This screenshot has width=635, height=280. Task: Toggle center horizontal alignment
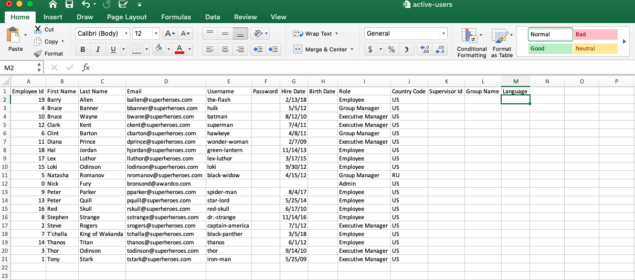pyautogui.click(x=225, y=49)
